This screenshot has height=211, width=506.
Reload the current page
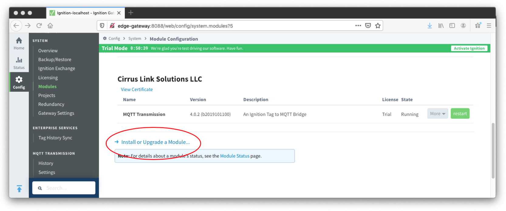[x=39, y=26]
